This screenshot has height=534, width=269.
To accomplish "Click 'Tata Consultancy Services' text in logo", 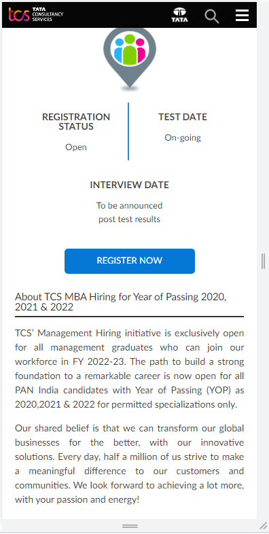I will (x=48, y=15).
